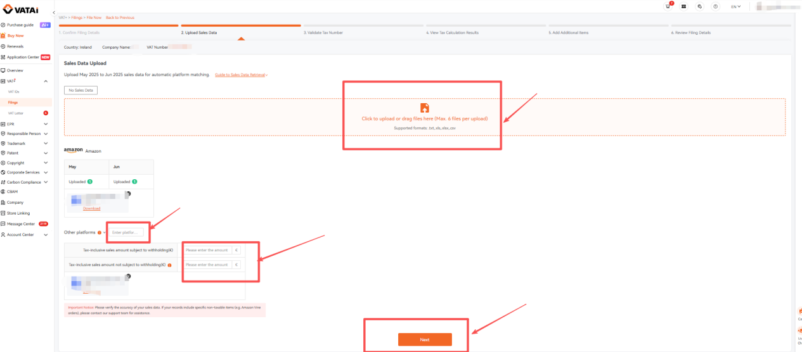
Task: Click the Enter platform input field
Action: pyautogui.click(x=126, y=232)
